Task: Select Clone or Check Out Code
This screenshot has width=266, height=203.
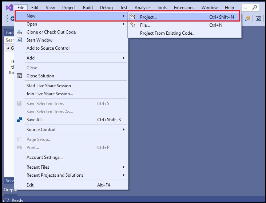Action: click(71, 32)
